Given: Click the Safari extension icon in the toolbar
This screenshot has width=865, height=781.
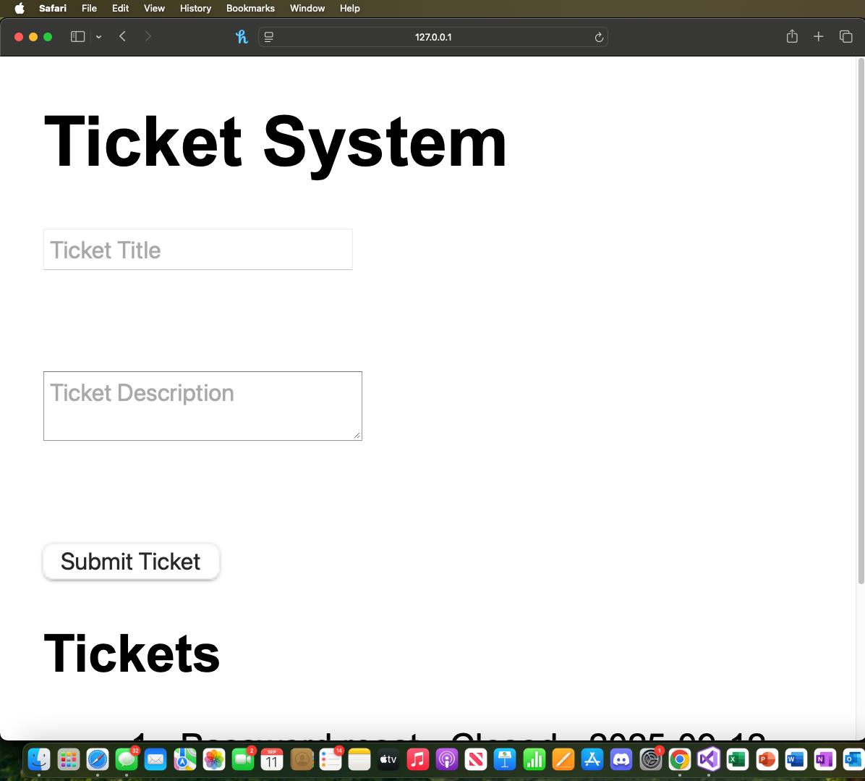Looking at the screenshot, I should tap(242, 36).
